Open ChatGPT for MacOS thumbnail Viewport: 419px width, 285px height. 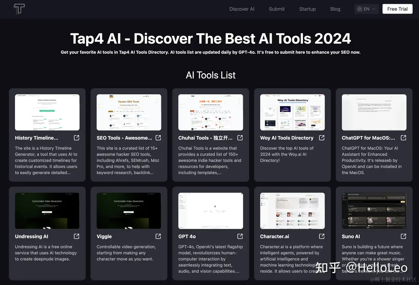click(374, 112)
